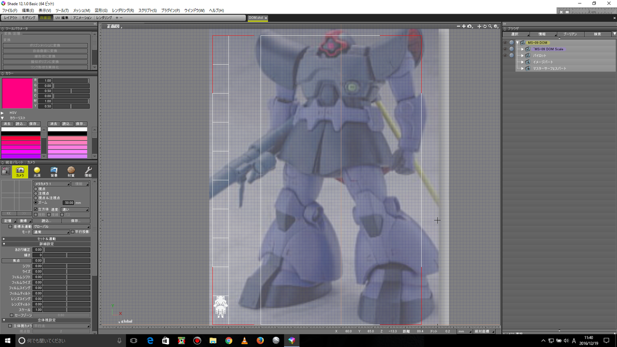Image resolution: width=617 pixels, height=347 pixels.
Task: Open the 速度 dropdown set to 速い
Action: pyautogui.click(x=75, y=210)
